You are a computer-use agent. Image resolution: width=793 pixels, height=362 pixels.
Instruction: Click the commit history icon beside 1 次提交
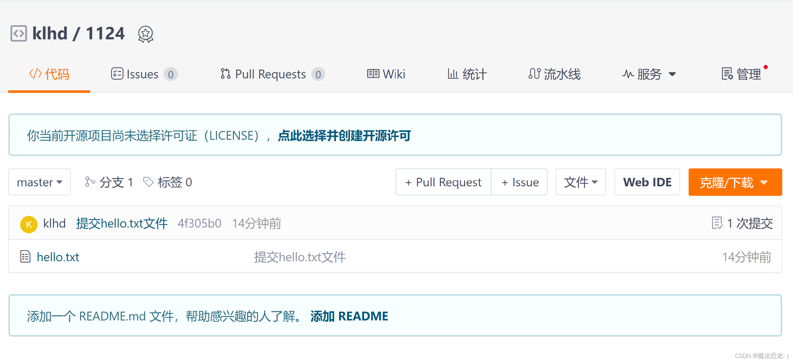[717, 223]
